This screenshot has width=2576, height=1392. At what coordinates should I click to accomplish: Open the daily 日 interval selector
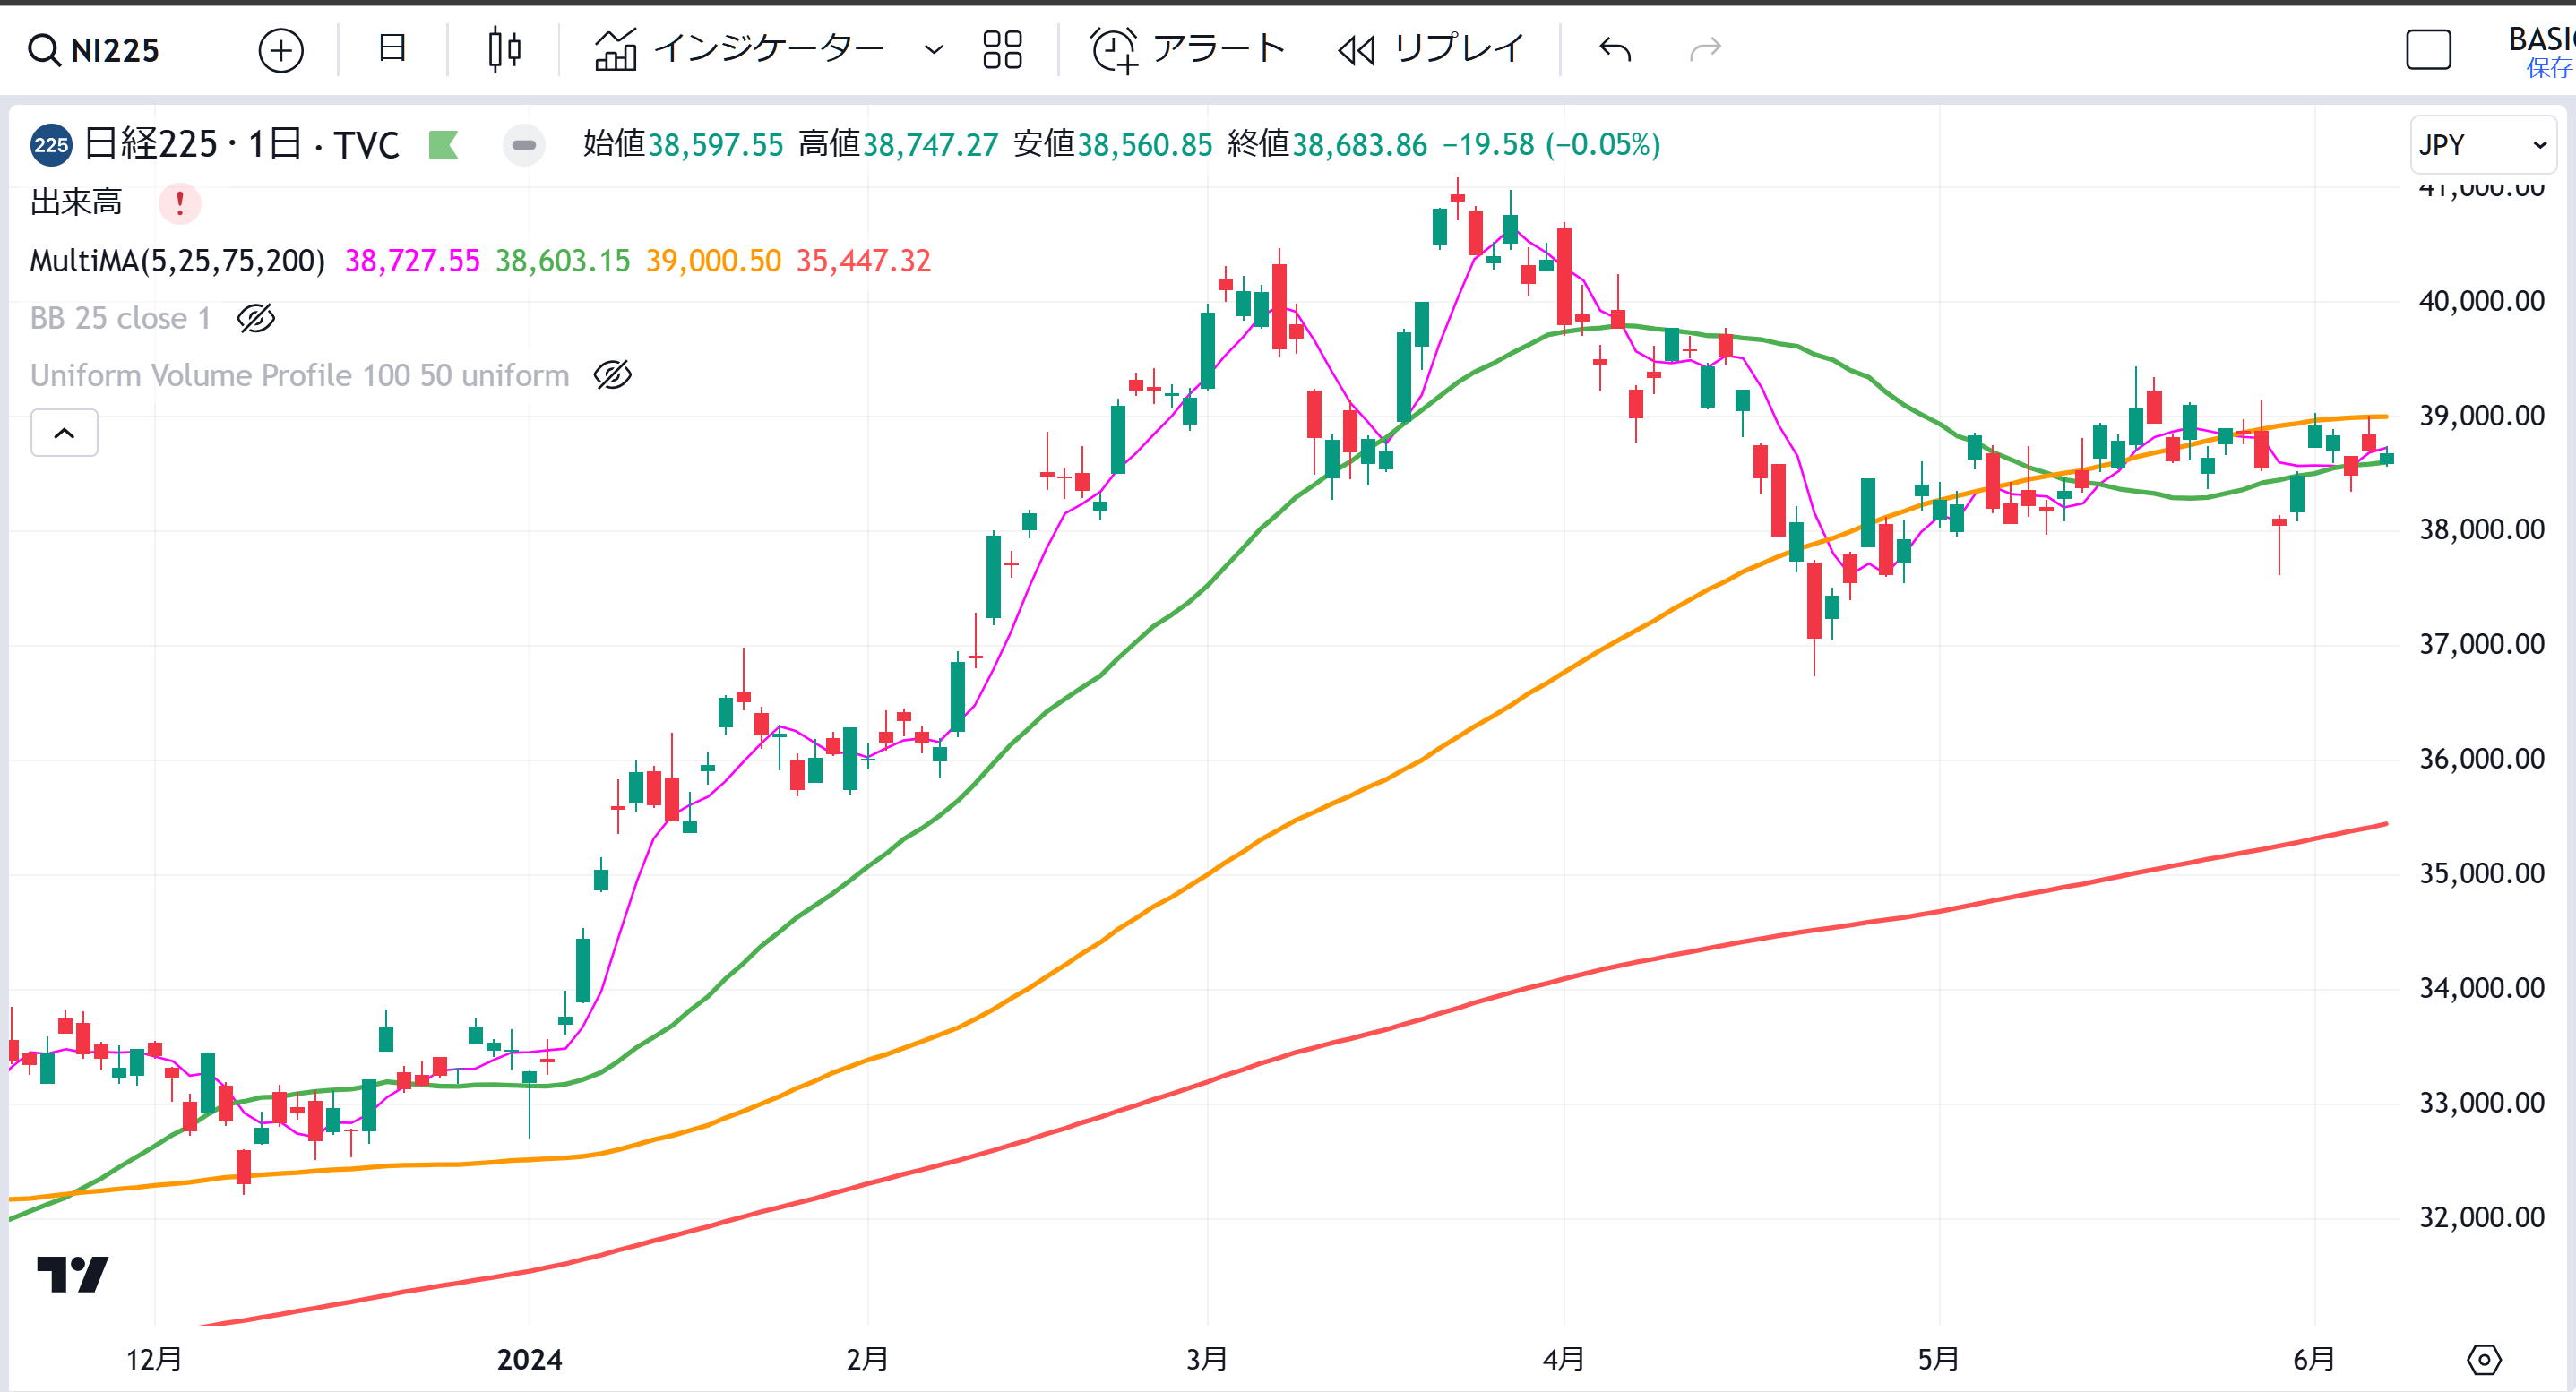[x=392, y=48]
